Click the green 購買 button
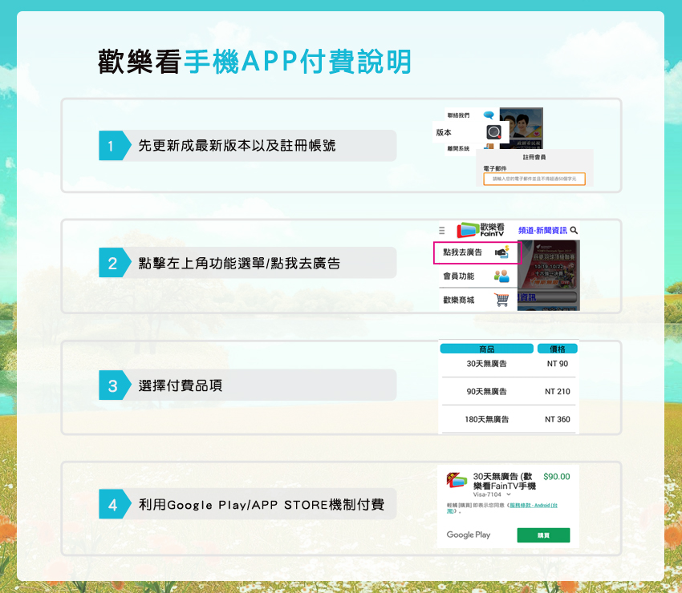Viewport: 682px width, 593px height. tap(543, 535)
